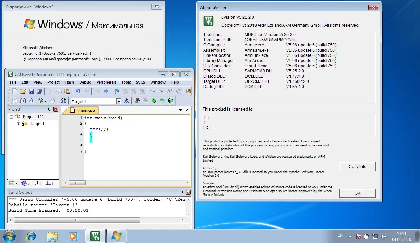This screenshot has height=243, width=420.
Task: Click the 'for(;;)' line in the editor
Action: [x=99, y=129]
